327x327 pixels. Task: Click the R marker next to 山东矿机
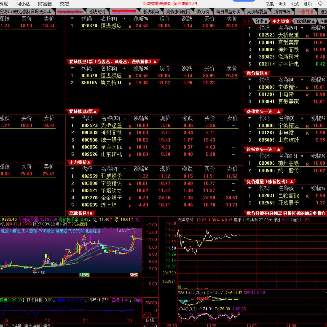click(x=130, y=155)
